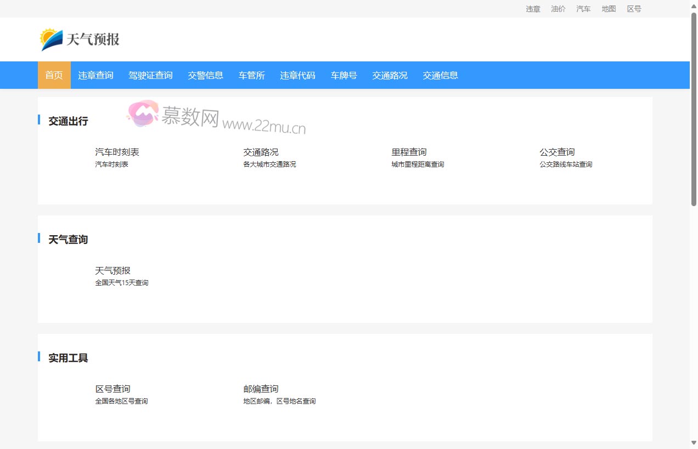Click the 区号 link at top right

pos(634,9)
